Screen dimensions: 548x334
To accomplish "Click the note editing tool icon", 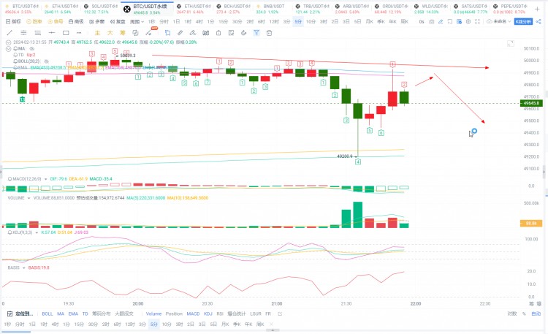I will [231, 33].
